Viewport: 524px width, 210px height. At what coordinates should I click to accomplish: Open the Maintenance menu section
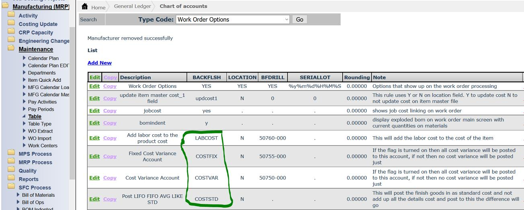(36, 49)
